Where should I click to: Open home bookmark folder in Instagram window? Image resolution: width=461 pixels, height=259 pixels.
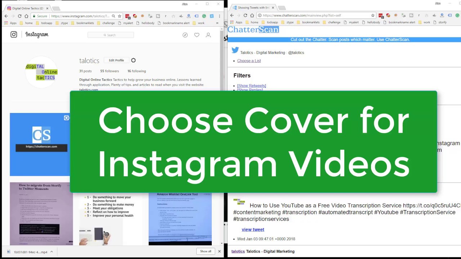point(26,23)
